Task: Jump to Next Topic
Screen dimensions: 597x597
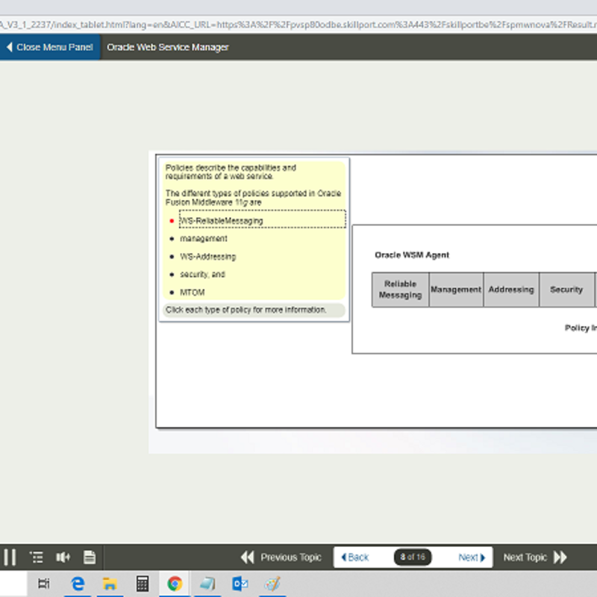Action: tap(535, 557)
